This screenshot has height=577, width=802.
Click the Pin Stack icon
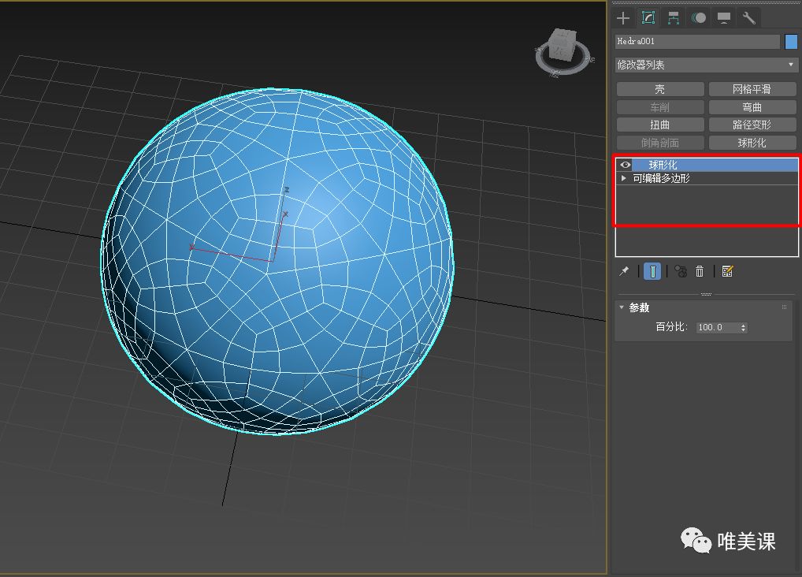624,271
